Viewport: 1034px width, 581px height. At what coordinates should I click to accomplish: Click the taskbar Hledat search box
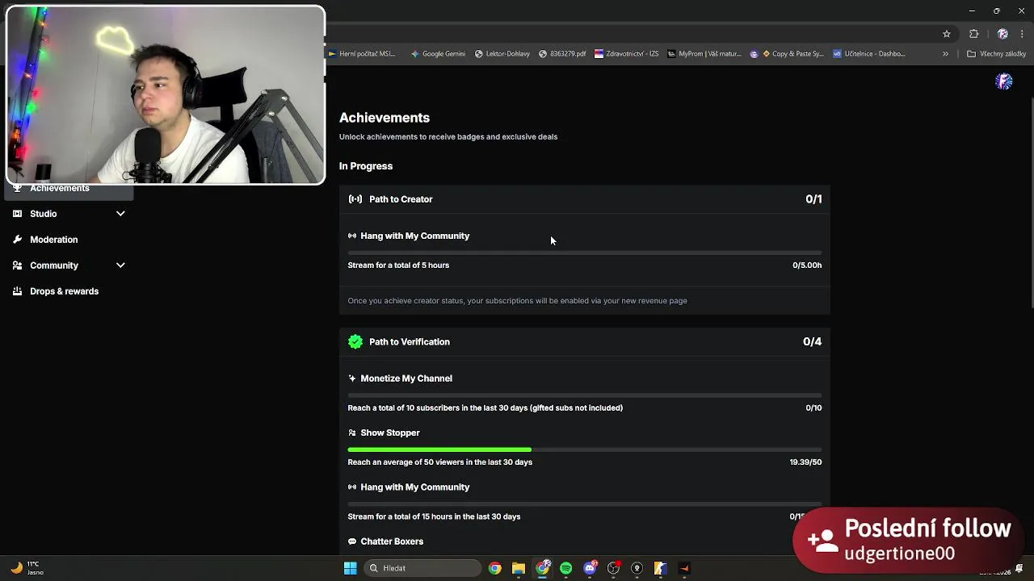pyautogui.click(x=422, y=568)
